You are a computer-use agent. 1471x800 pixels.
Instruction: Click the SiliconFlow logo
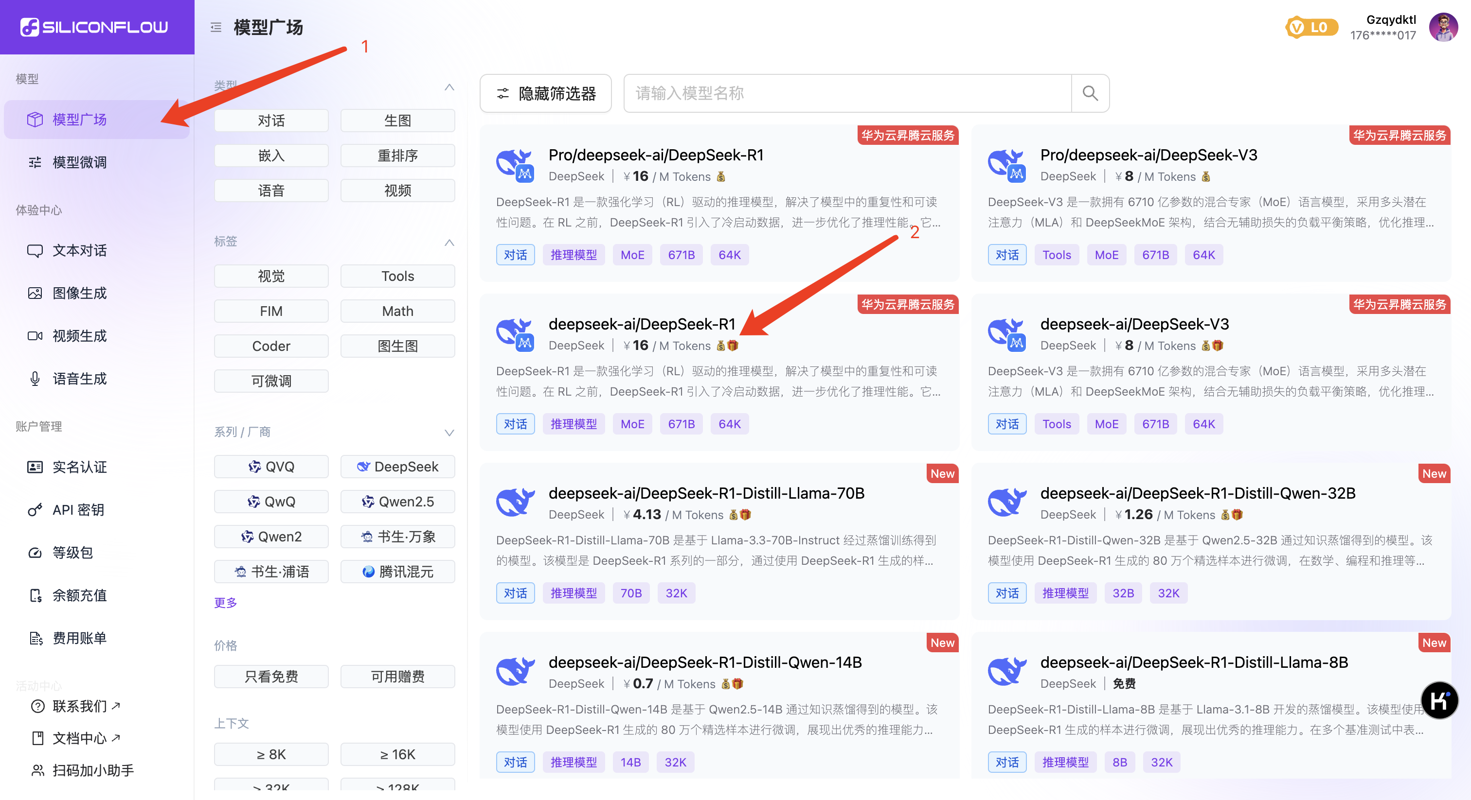pyautogui.click(x=95, y=27)
